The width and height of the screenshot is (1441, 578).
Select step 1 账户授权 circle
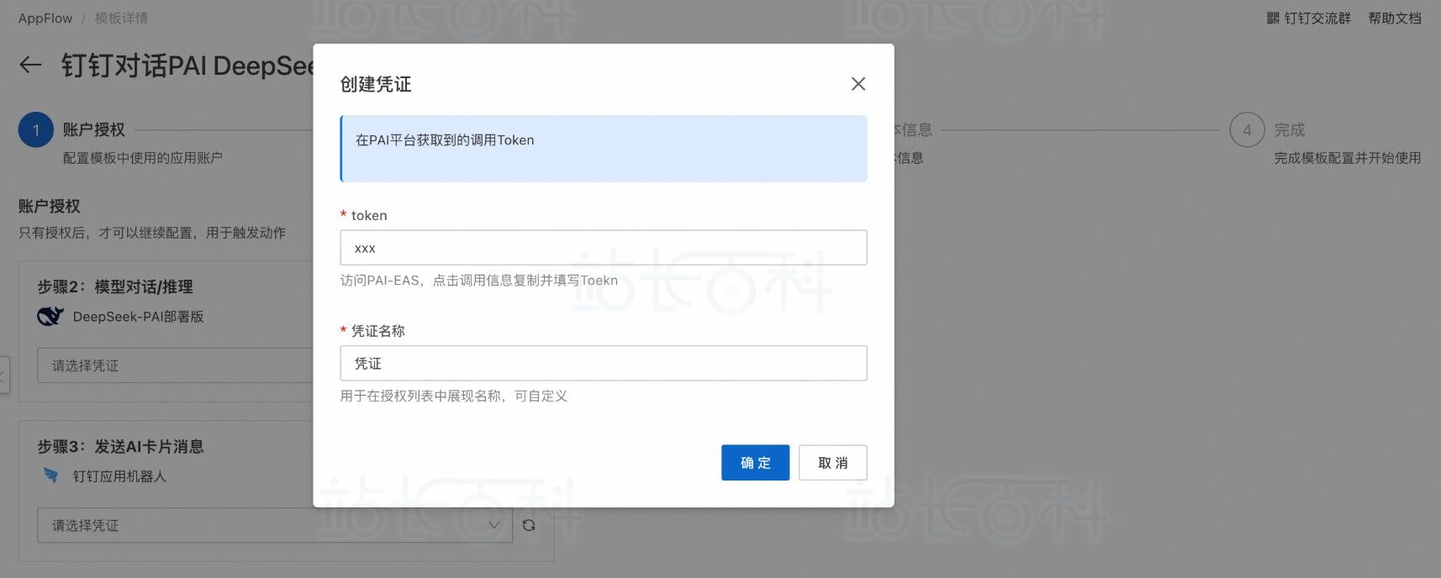pos(36,130)
